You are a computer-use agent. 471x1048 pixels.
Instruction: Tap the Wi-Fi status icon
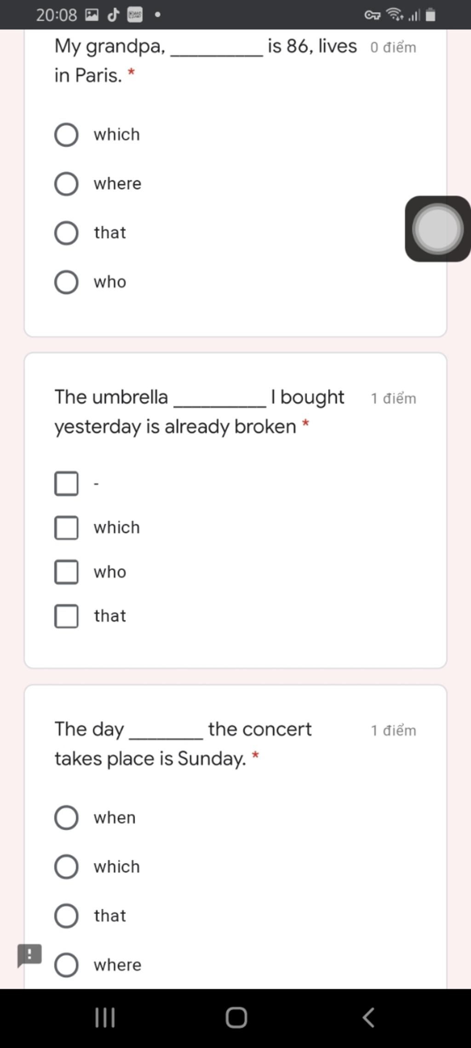(x=395, y=15)
